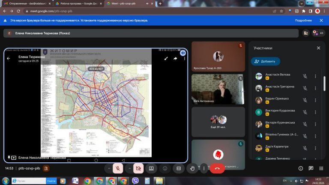Open more options for Анастасія Велєва
Viewport: 329px width, 185px height.
[x=315, y=76]
